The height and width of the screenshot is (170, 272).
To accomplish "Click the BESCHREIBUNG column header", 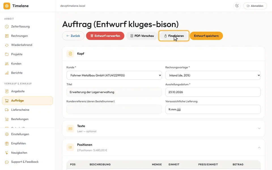I will 100,164.
